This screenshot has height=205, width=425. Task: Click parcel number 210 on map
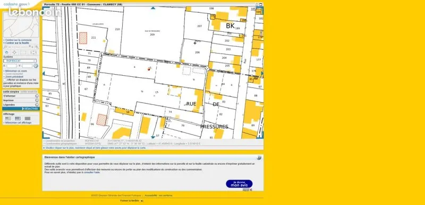pyautogui.click(x=117, y=29)
